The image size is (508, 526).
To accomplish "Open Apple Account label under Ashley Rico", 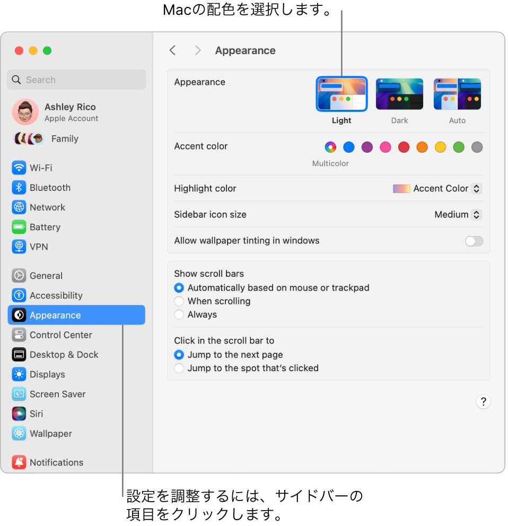I will (x=71, y=118).
